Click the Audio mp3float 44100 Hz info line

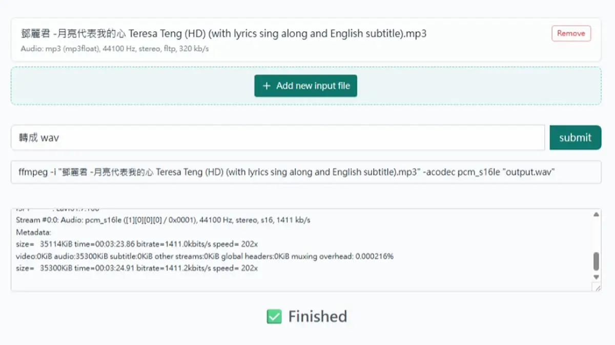coord(115,49)
